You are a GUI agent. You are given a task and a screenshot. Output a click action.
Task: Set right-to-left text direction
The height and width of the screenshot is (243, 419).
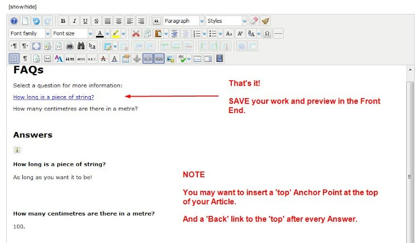[x=25, y=46]
